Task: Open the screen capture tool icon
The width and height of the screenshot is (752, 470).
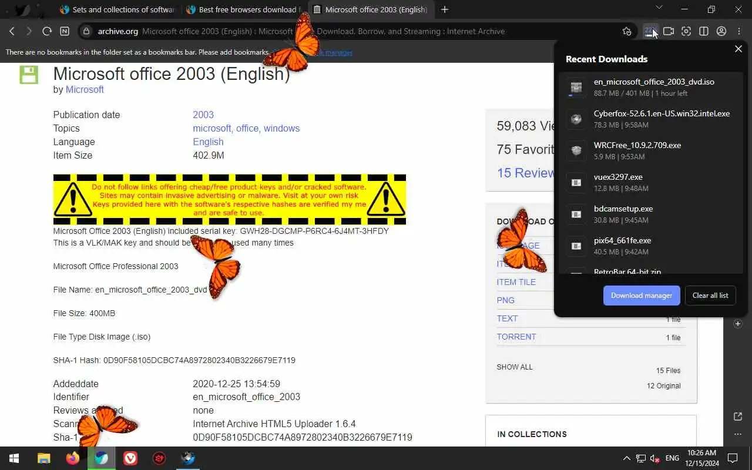Action: (686, 31)
